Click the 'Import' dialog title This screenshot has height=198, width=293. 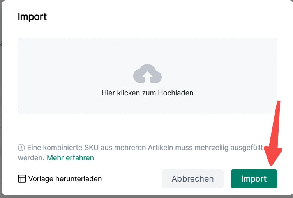(x=32, y=17)
